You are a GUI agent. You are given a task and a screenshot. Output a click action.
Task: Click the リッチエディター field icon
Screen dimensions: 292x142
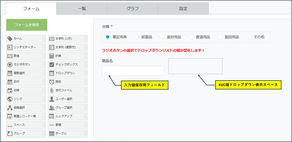(10, 47)
